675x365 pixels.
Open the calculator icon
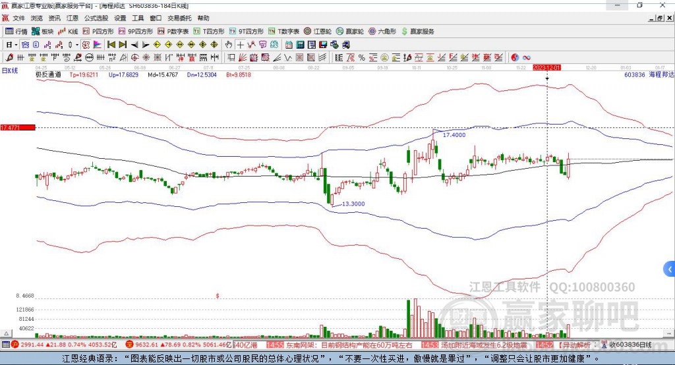point(300,45)
